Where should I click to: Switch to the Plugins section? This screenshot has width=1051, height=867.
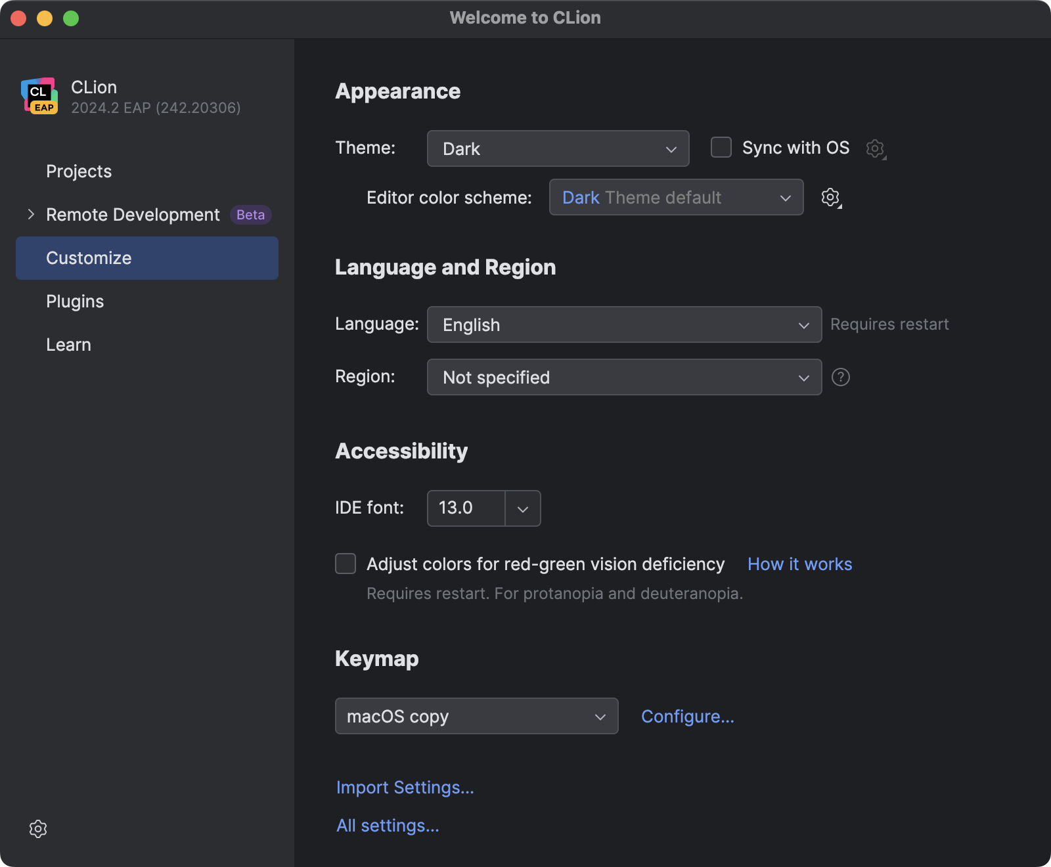pos(75,301)
